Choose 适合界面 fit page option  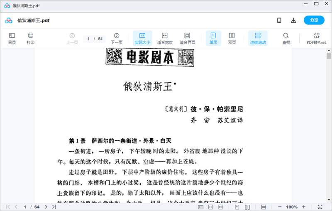187,38
